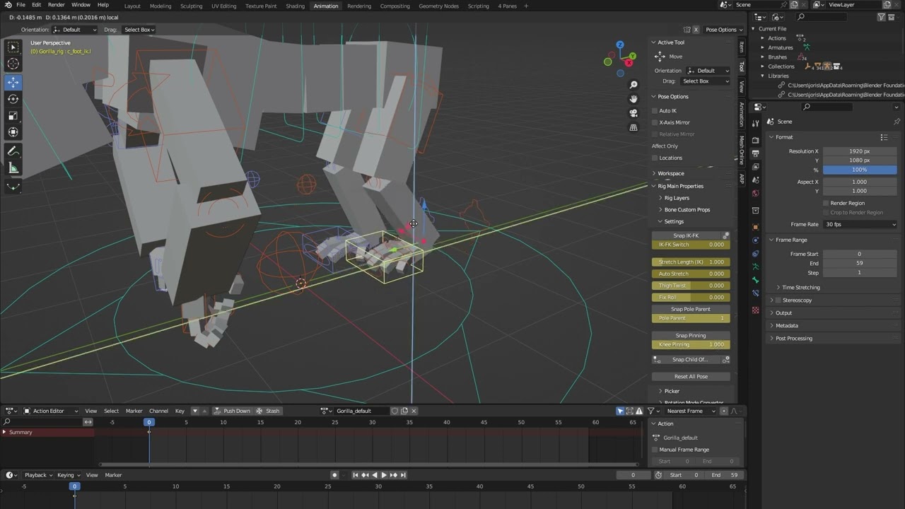Click the Snap IK-FK button

[686, 235]
